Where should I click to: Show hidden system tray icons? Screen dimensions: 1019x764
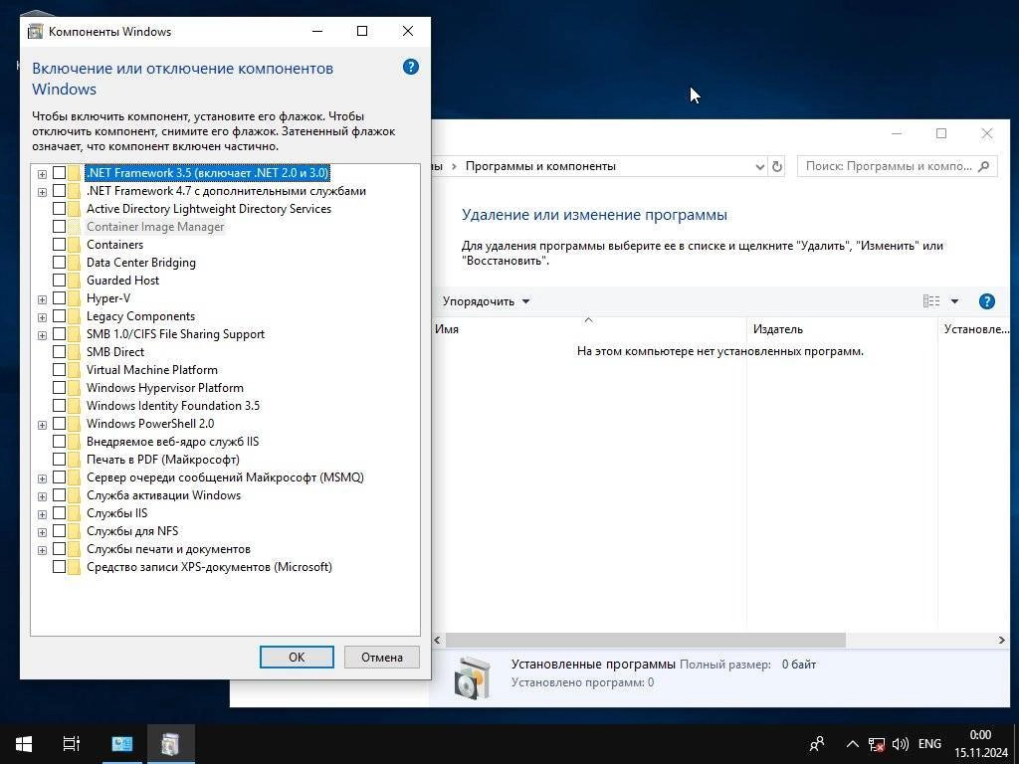tap(853, 744)
